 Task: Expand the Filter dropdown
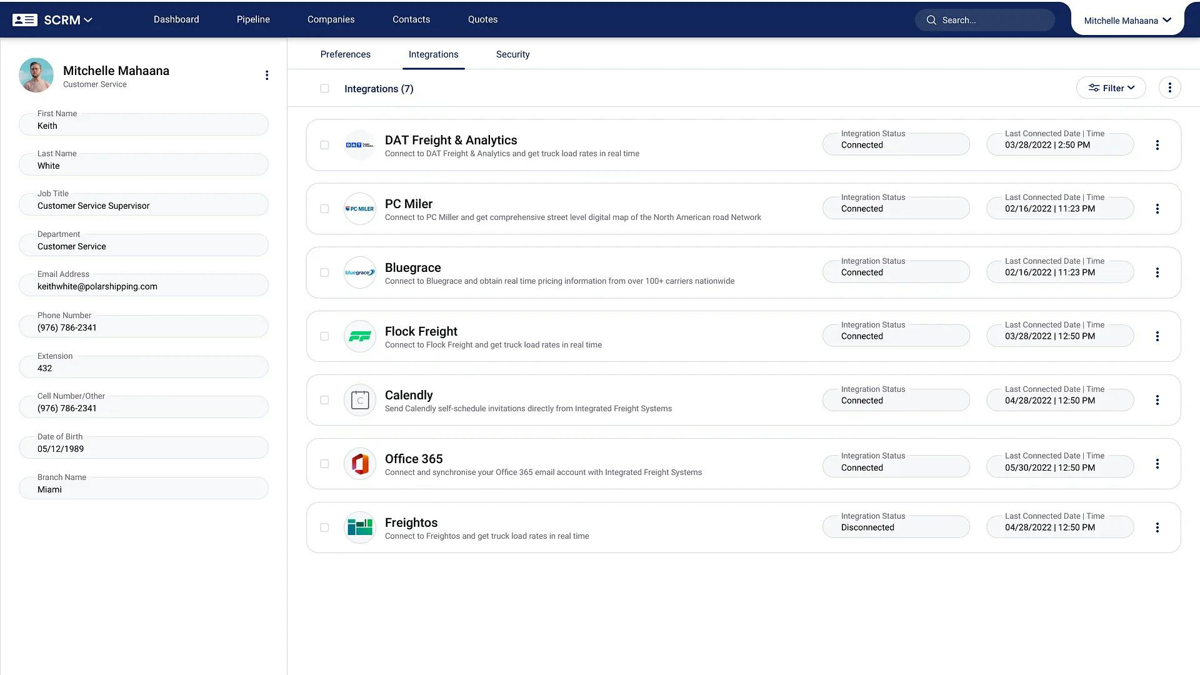(x=1111, y=87)
